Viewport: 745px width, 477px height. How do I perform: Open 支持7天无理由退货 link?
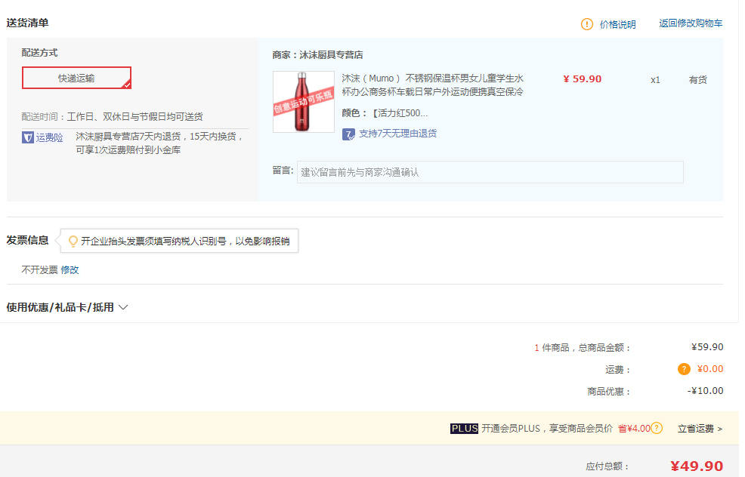pos(397,134)
